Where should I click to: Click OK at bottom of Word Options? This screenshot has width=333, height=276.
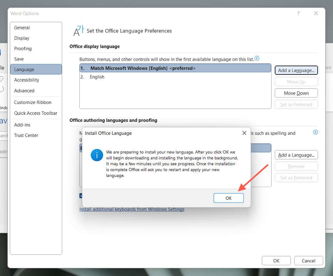(276, 261)
